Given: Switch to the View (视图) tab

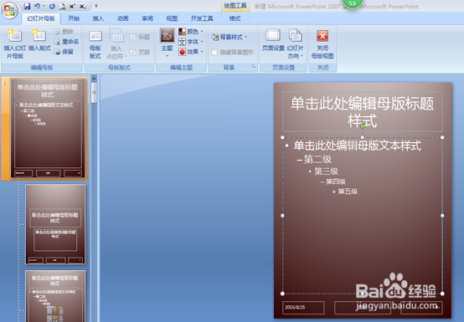Looking at the screenshot, I should 172,18.
